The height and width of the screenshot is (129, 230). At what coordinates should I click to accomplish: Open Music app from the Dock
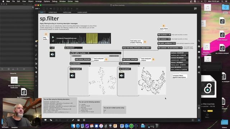click(101, 126)
